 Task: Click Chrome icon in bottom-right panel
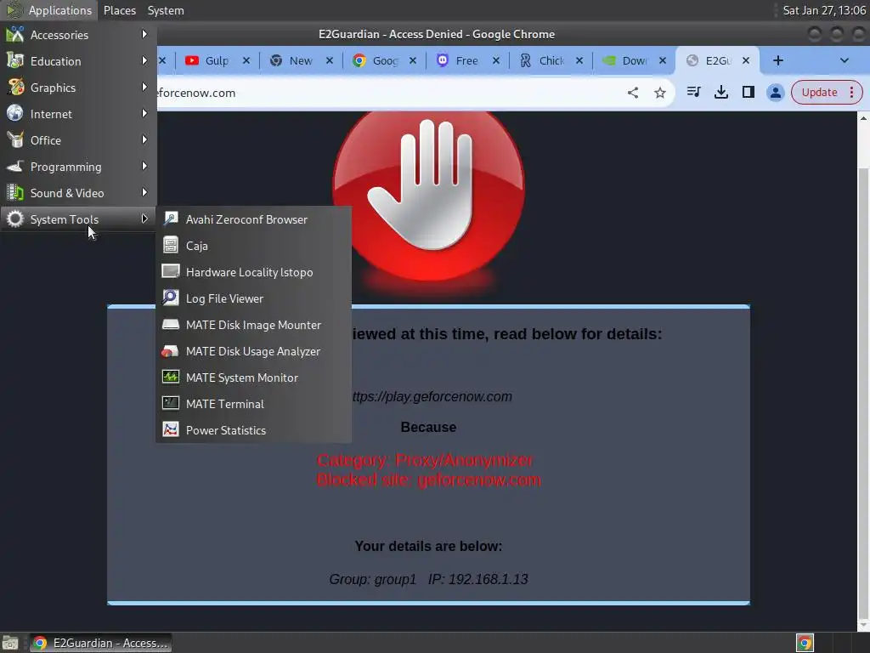point(805,643)
